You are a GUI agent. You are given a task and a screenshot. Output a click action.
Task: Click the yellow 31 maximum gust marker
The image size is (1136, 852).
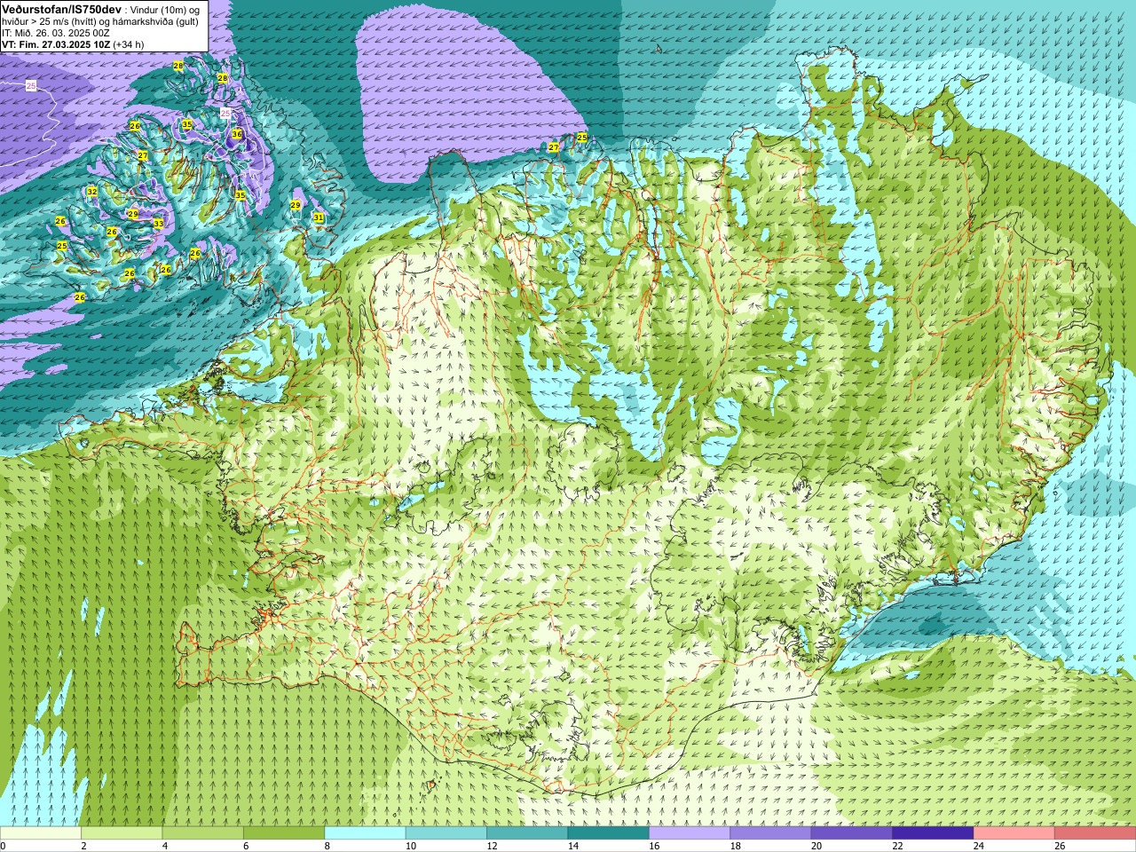(x=318, y=217)
